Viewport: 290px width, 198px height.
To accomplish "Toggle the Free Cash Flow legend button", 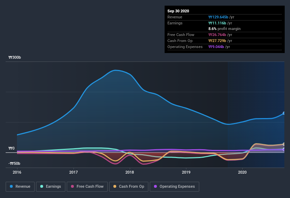I will [87, 187].
